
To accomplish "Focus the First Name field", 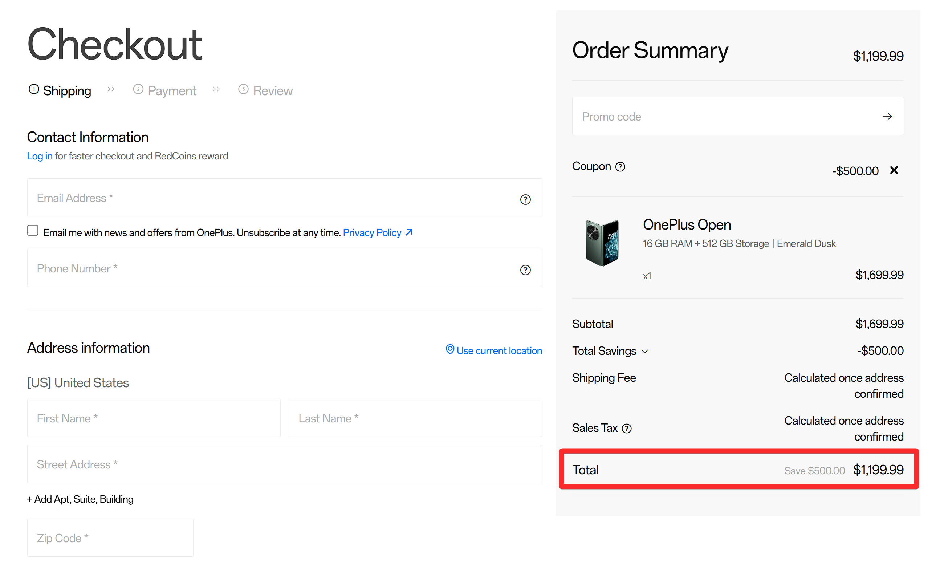I will pos(154,418).
